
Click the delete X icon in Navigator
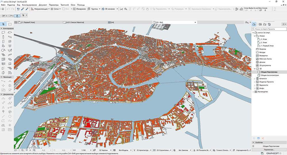(263, 138)
